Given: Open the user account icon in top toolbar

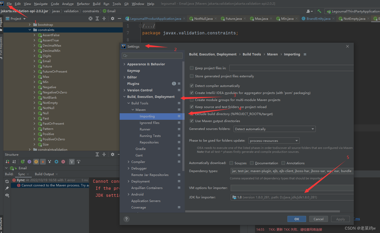Looking at the screenshot, I should tap(309, 11).
